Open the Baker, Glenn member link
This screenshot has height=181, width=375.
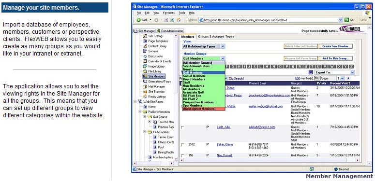(225, 144)
